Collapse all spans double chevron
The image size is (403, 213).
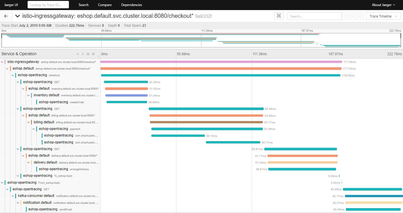pos(93,54)
